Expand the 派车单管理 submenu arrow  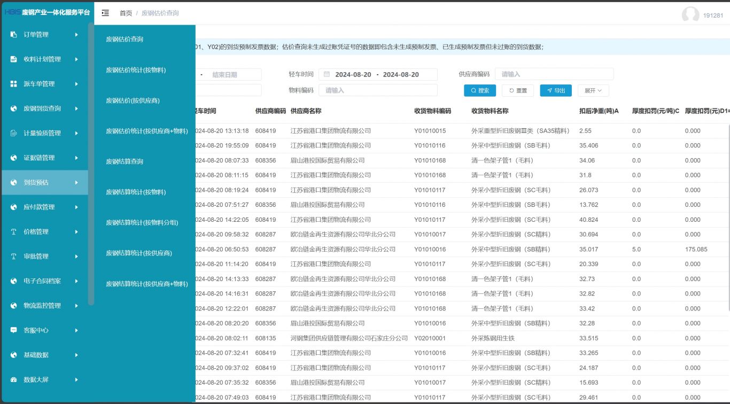(x=76, y=84)
